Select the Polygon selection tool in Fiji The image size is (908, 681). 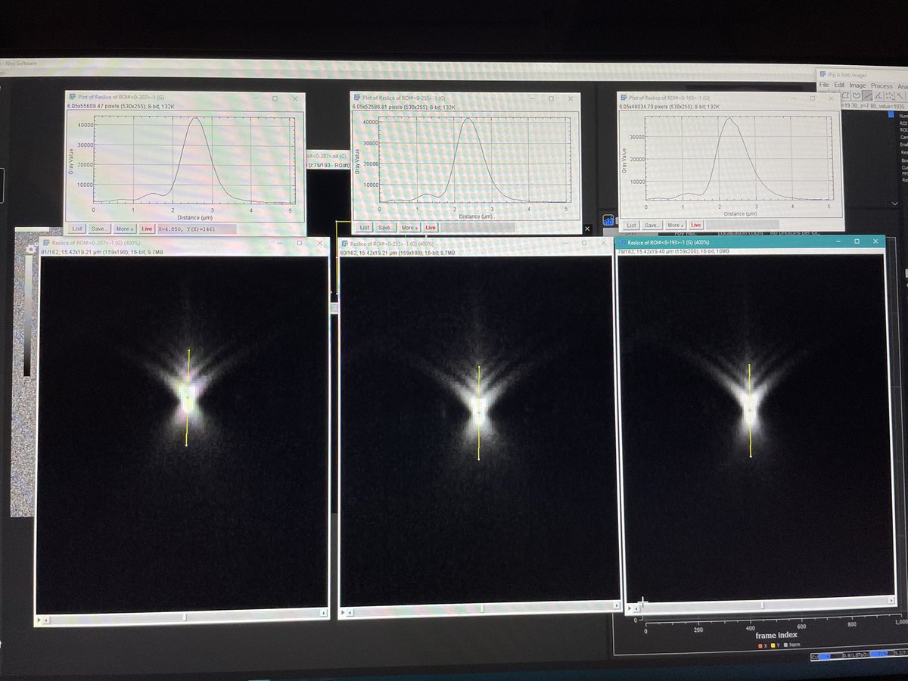[845, 95]
